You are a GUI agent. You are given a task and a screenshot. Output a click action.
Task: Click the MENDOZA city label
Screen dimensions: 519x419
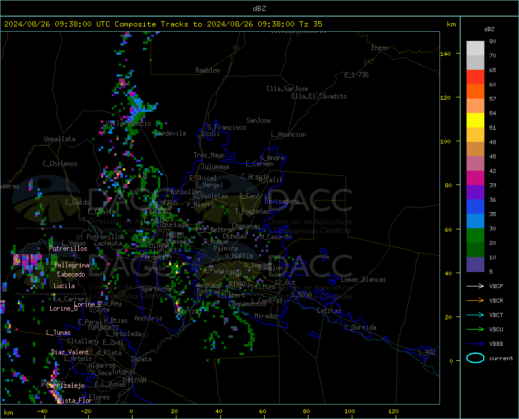[x=154, y=210]
